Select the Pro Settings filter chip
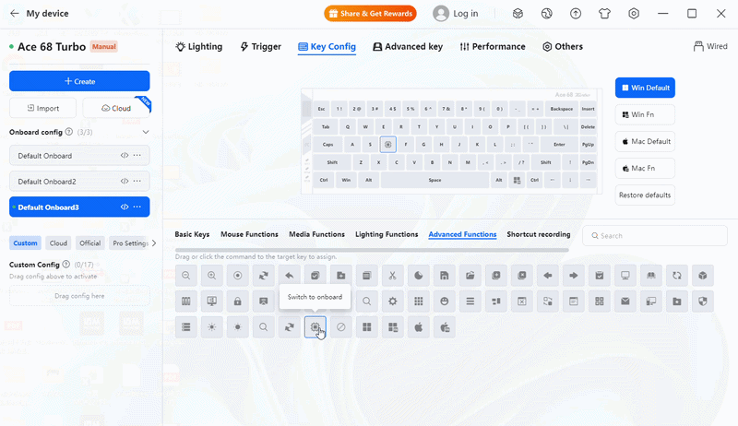The image size is (738, 426). pyautogui.click(x=129, y=243)
